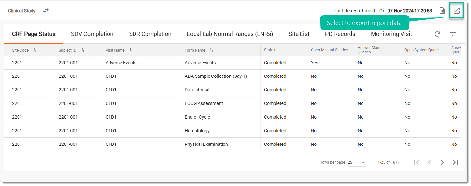471x186 pixels.
Task: Click the Last Refresh Time timestamp
Action: (x=410, y=11)
